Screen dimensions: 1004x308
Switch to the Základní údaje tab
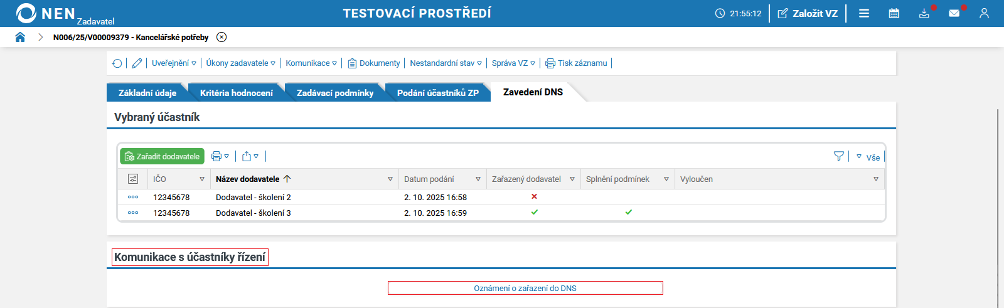click(147, 93)
